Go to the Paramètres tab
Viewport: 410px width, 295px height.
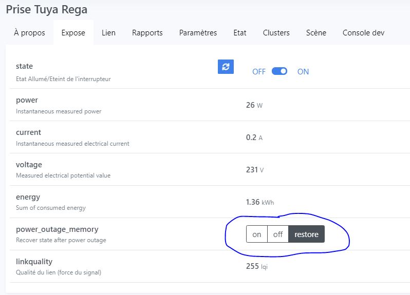click(x=198, y=33)
